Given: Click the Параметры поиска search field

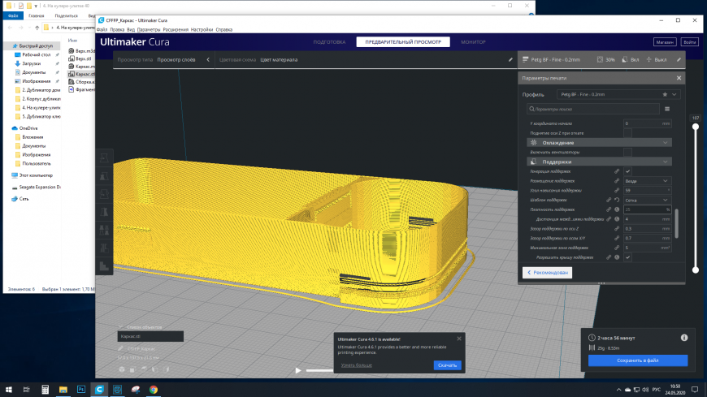Looking at the screenshot, I should click(593, 109).
